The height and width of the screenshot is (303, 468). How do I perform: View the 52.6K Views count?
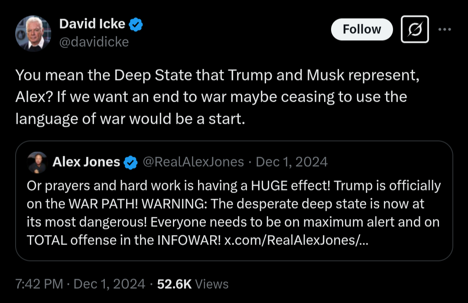coord(192,284)
